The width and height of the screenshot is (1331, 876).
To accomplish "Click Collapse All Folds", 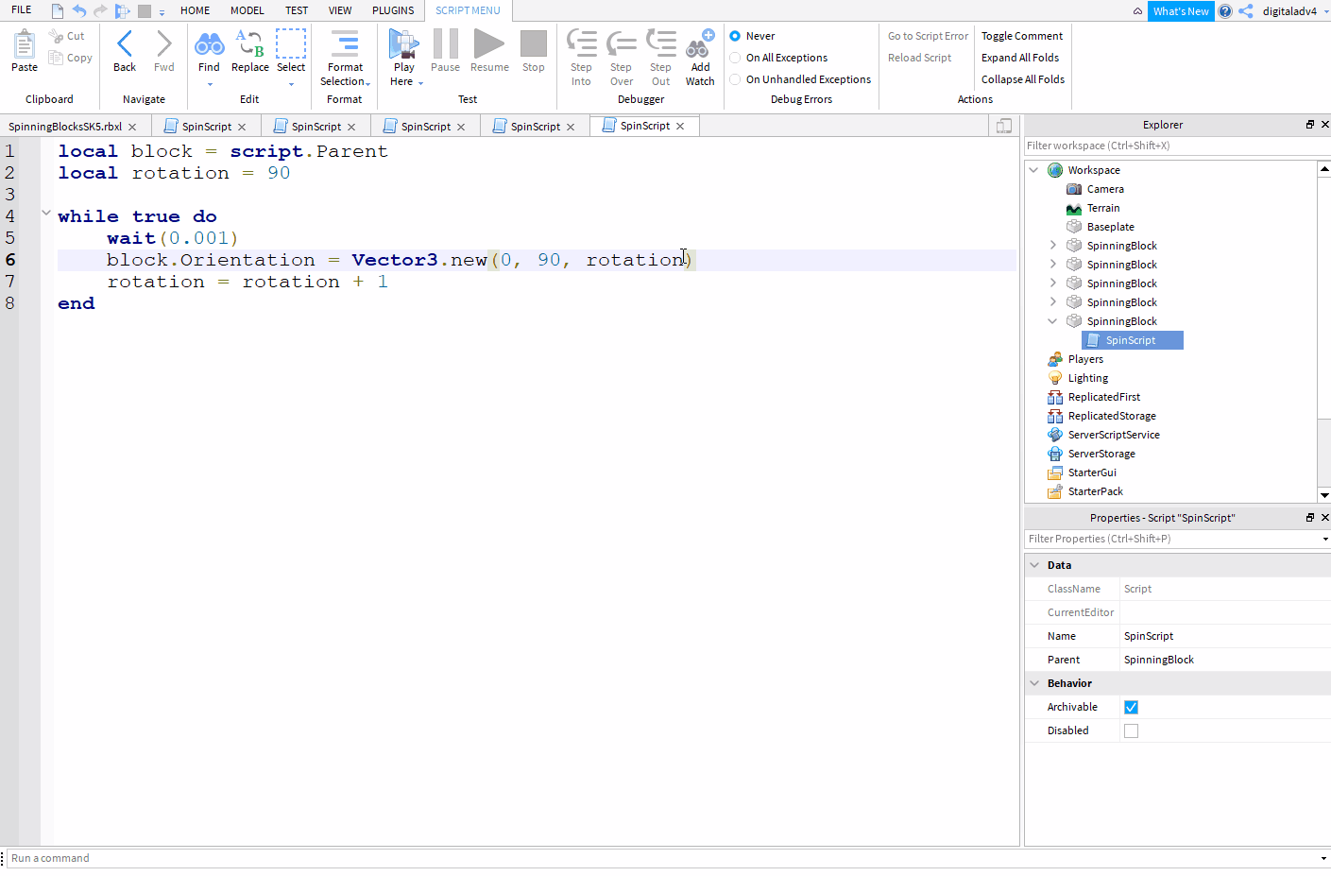I will pyautogui.click(x=1023, y=79).
